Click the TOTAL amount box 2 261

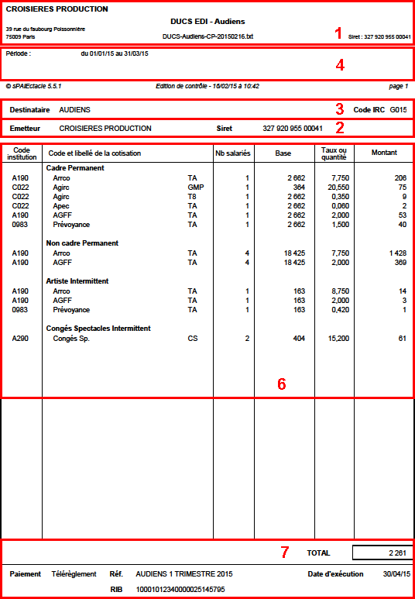[382, 553]
